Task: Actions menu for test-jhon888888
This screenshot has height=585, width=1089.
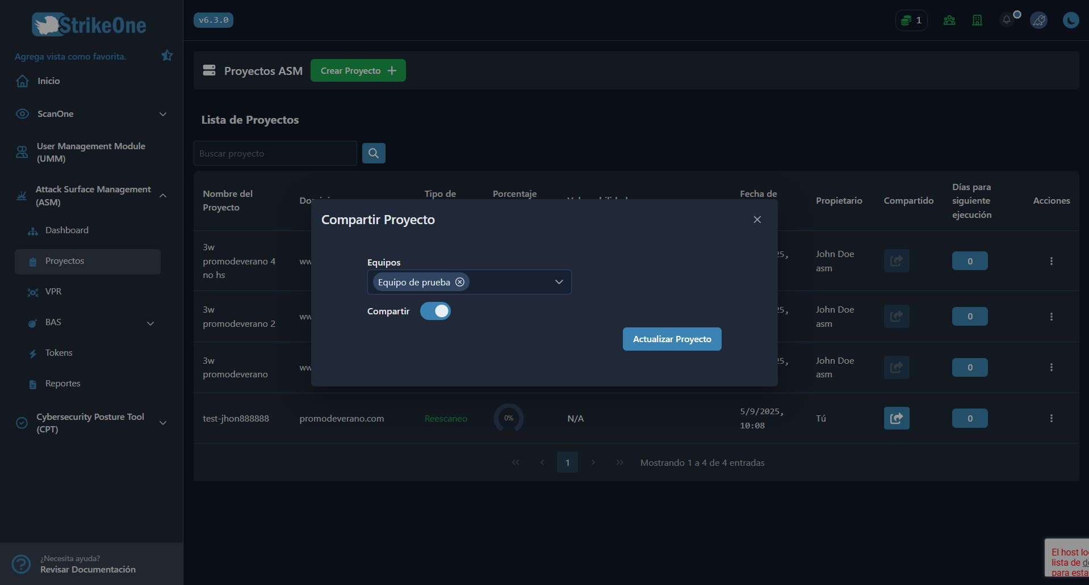Action: (x=1052, y=418)
